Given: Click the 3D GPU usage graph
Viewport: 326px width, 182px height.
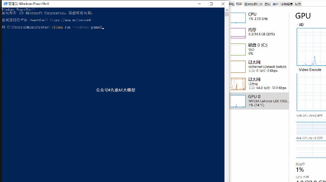Looking at the screenshot, I should coord(311,47).
